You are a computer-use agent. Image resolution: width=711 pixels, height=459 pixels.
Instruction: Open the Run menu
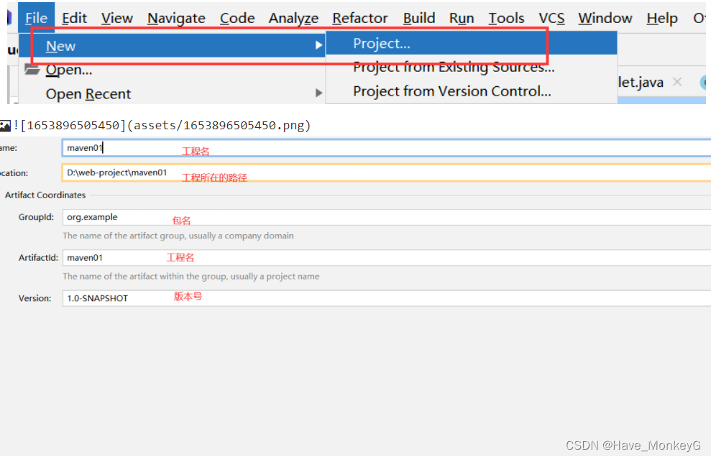tap(462, 18)
